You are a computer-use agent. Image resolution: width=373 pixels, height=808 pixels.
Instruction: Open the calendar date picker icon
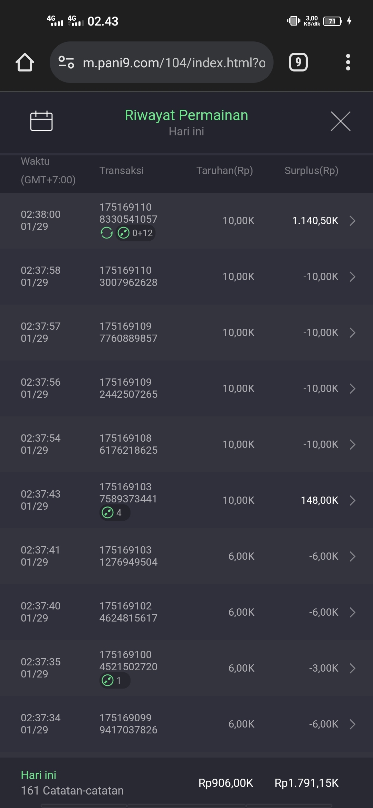(41, 121)
